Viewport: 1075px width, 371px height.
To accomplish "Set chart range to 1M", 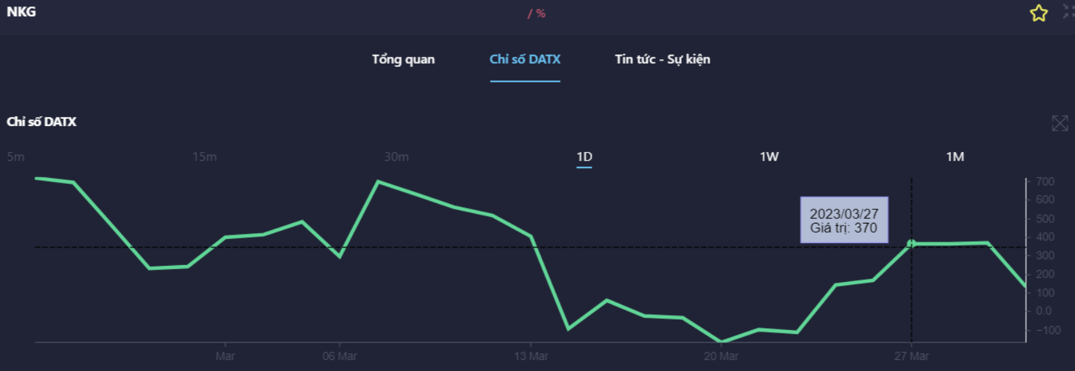I will point(955,157).
